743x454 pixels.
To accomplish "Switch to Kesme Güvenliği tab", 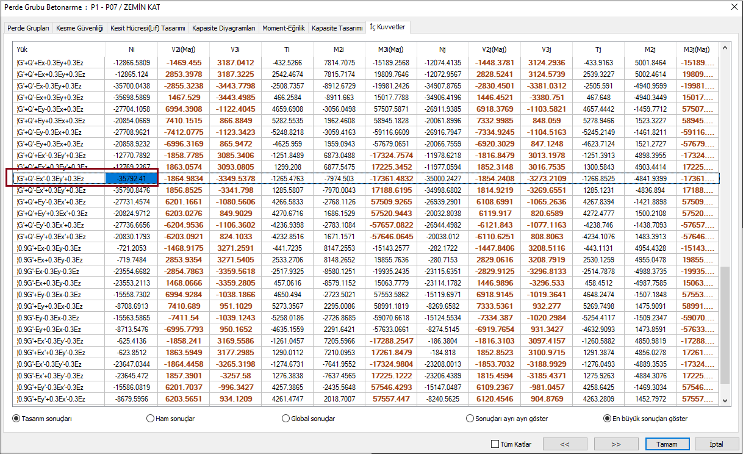I will click(79, 28).
